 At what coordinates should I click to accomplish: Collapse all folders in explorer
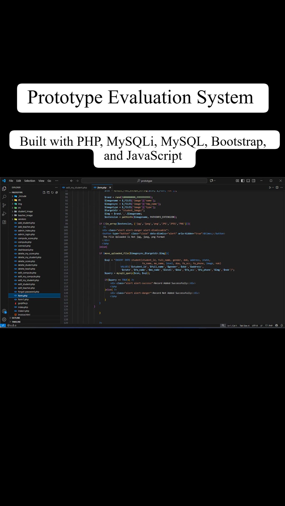(x=56, y=193)
